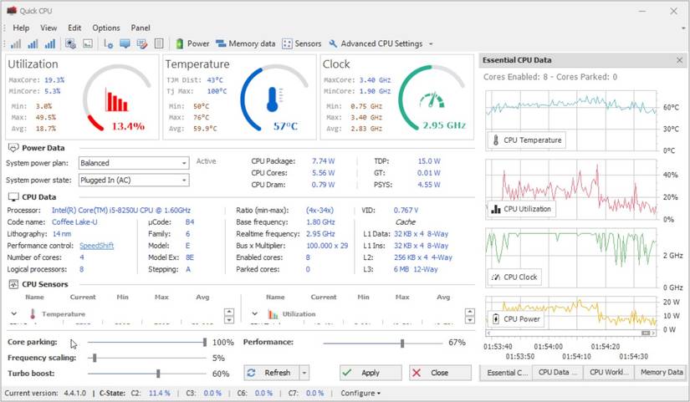
Task: Click the CPU Clock graph legend label
Action: pos(514,277)
